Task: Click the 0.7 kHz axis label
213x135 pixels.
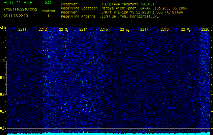Action: point(2,111)
